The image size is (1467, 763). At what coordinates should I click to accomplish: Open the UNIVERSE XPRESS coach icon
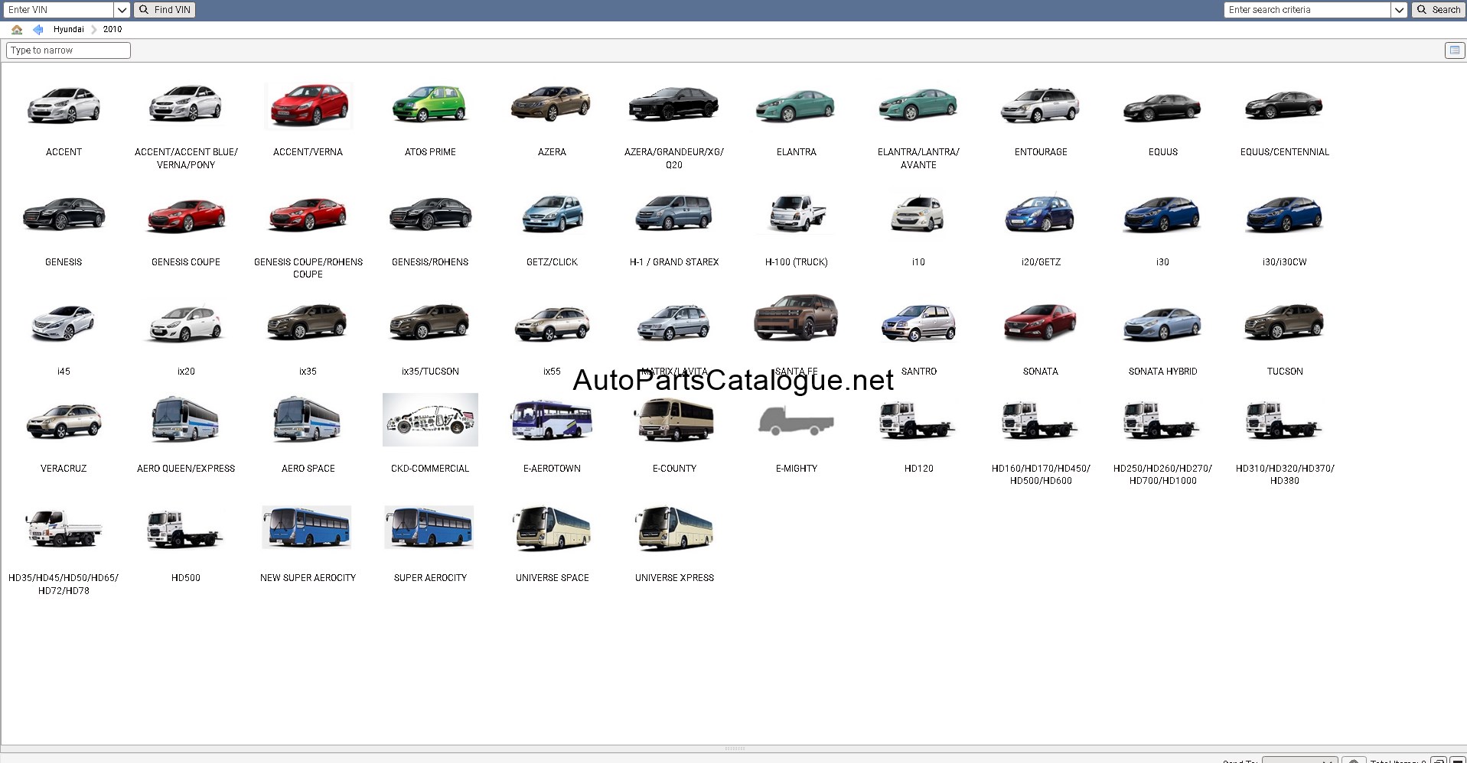tap(674, 528)
